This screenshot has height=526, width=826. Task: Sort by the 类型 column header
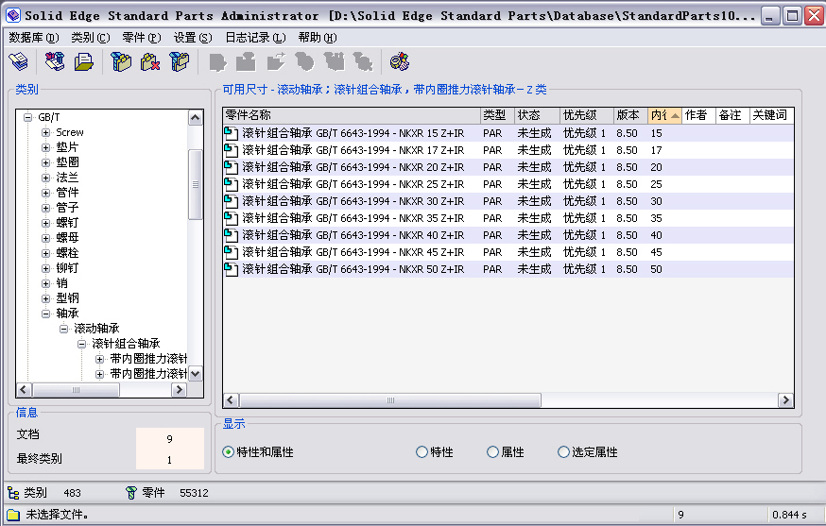tap(497, 115)
